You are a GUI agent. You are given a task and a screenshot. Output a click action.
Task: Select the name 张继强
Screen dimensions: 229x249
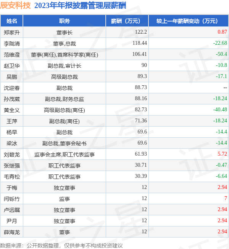pos(12,166)
